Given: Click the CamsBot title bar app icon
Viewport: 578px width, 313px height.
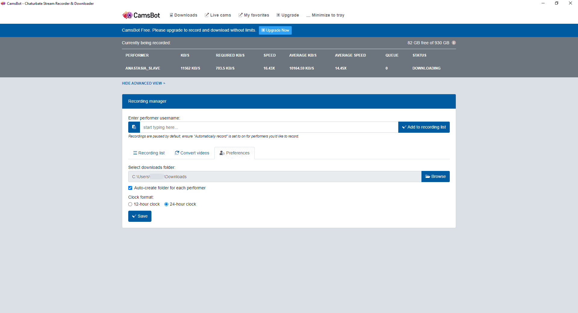Looking at the screenshot, I should coord(3,4).
